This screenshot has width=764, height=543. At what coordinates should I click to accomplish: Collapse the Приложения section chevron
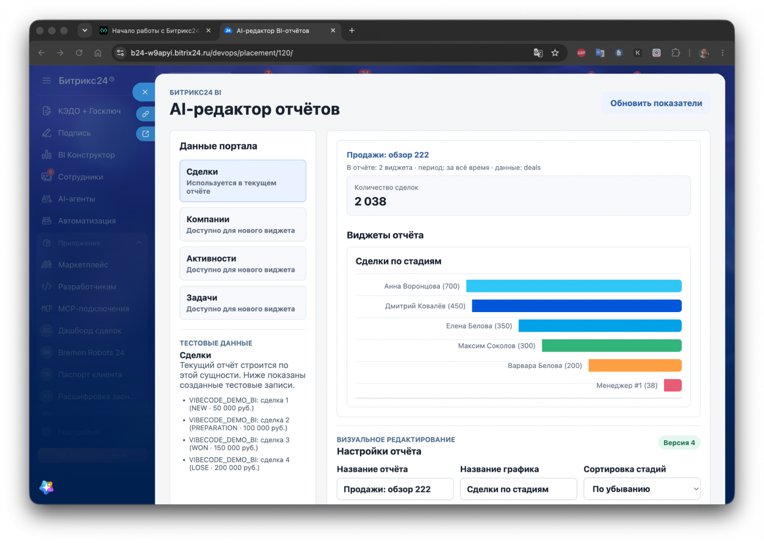[139, 243]
